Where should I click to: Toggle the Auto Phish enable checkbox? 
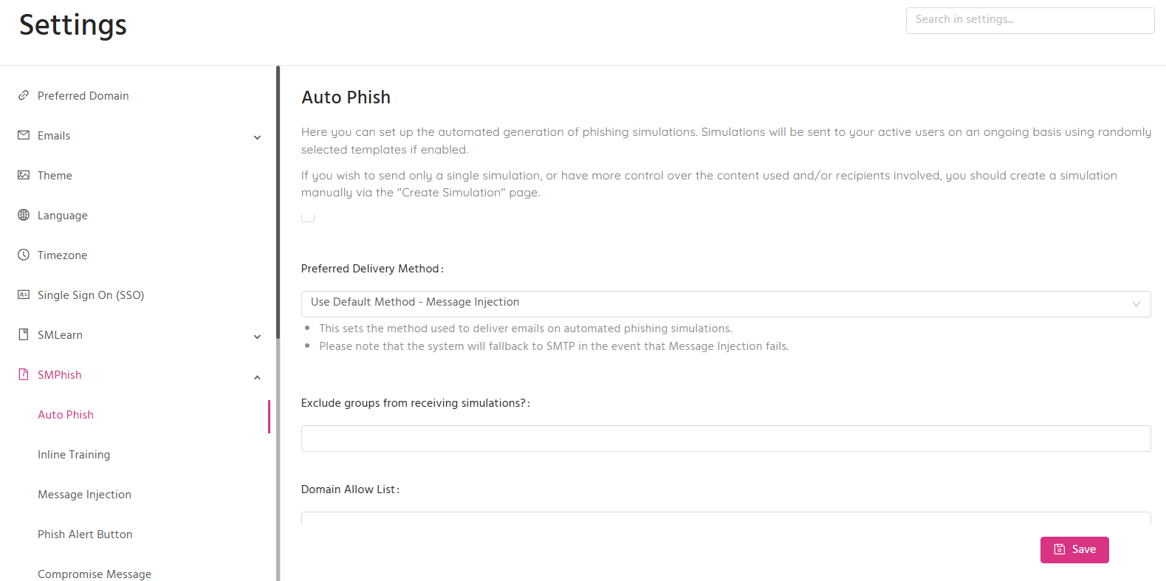tap(308, 216)
